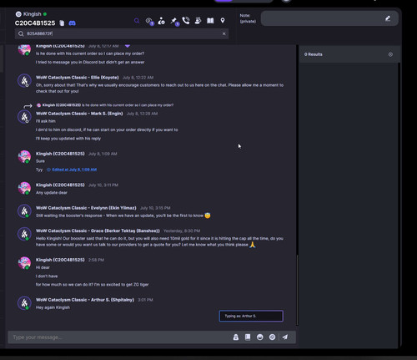The width and height of the screenshot is (417, 360).
Task: Click the circular icon left of the send button
Action: pyautogui.click(x=272, y=337)
